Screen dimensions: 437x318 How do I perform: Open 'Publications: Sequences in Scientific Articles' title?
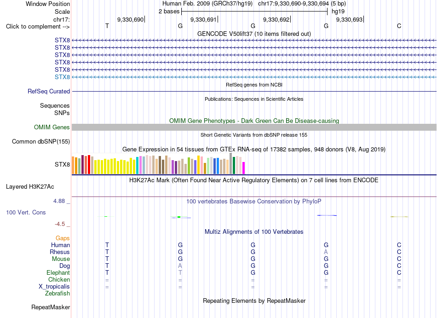coord(254,99)
